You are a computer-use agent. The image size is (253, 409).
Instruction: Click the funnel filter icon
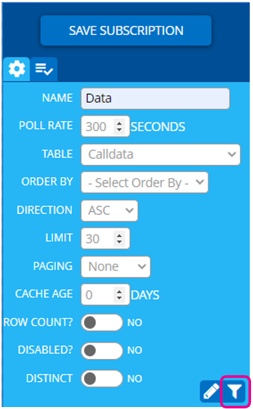(x=235, y=391)
